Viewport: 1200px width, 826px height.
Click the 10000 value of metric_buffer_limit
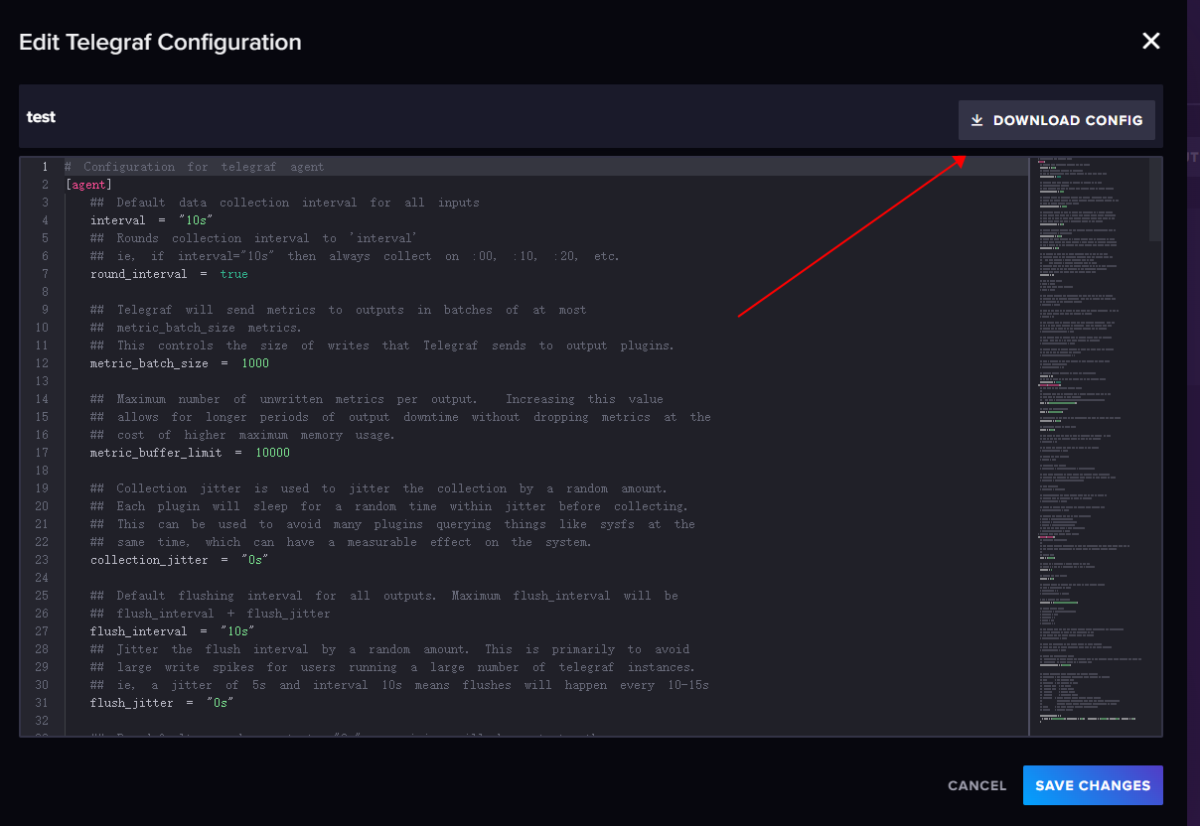[x=271, y=453]
